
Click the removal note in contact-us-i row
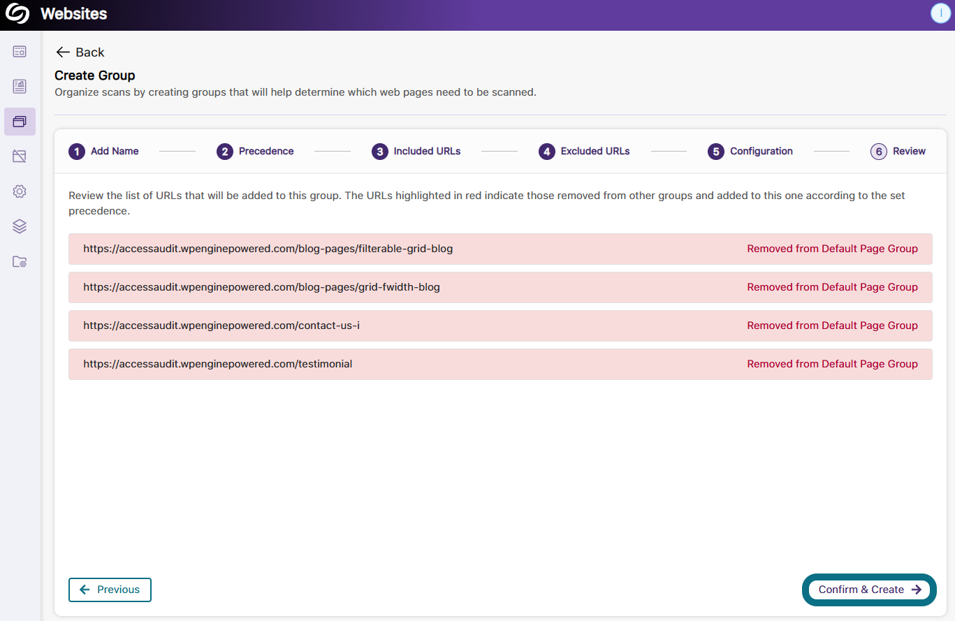coord(832,326)
